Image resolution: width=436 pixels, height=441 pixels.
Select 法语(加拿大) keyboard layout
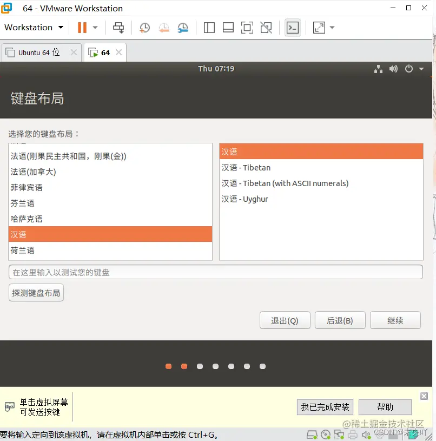pos(110,172)
